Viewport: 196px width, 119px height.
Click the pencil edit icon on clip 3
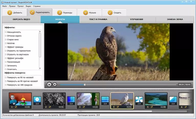pos(84,107)
